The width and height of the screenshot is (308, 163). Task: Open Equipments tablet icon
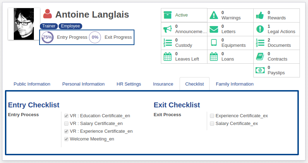point(214,43)
